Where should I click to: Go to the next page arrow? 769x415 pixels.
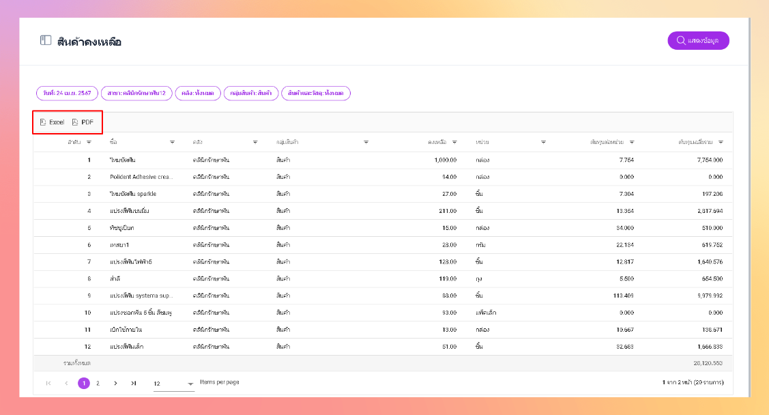pos(116,383)
